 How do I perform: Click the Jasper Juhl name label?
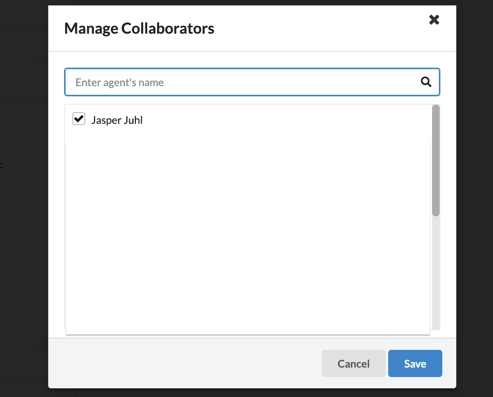[x=117, y=120]
